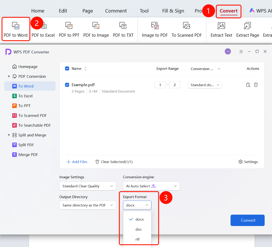This screenshot has height=247, width=272.
Task: Open the Image Settings quality dropdown
Action: tap(88, 186)
